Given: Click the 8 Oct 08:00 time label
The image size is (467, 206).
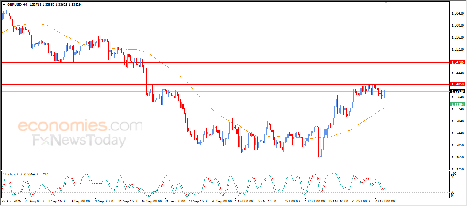Looking at the screenshot, I should 291,201.
